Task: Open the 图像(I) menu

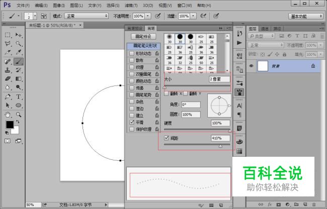Action: (59, 6)
